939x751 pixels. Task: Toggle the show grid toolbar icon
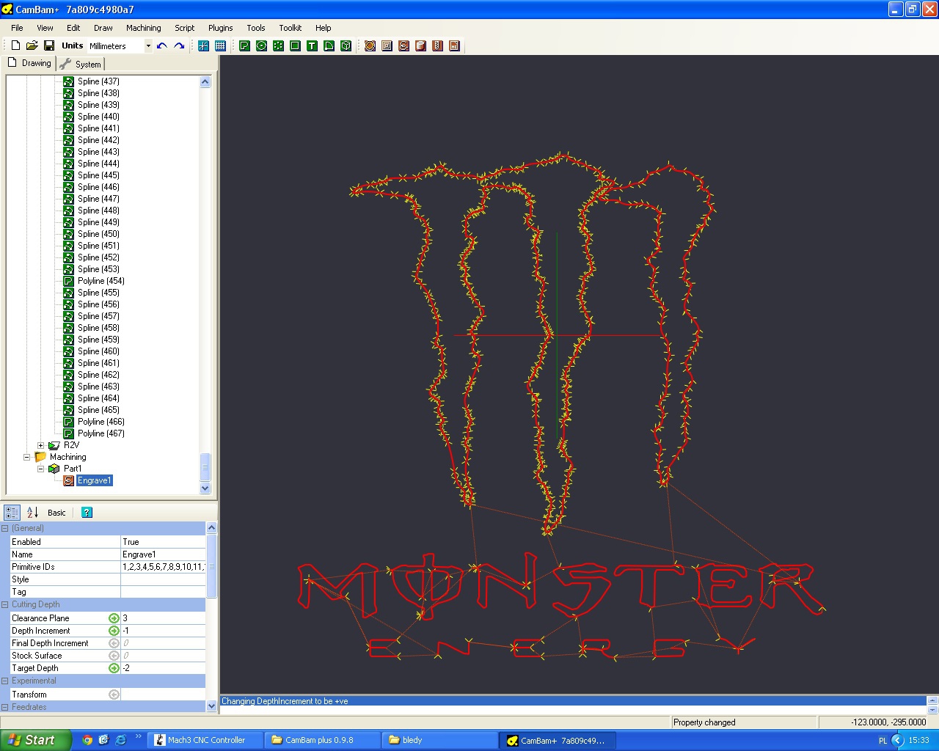[x=220, y=45]
